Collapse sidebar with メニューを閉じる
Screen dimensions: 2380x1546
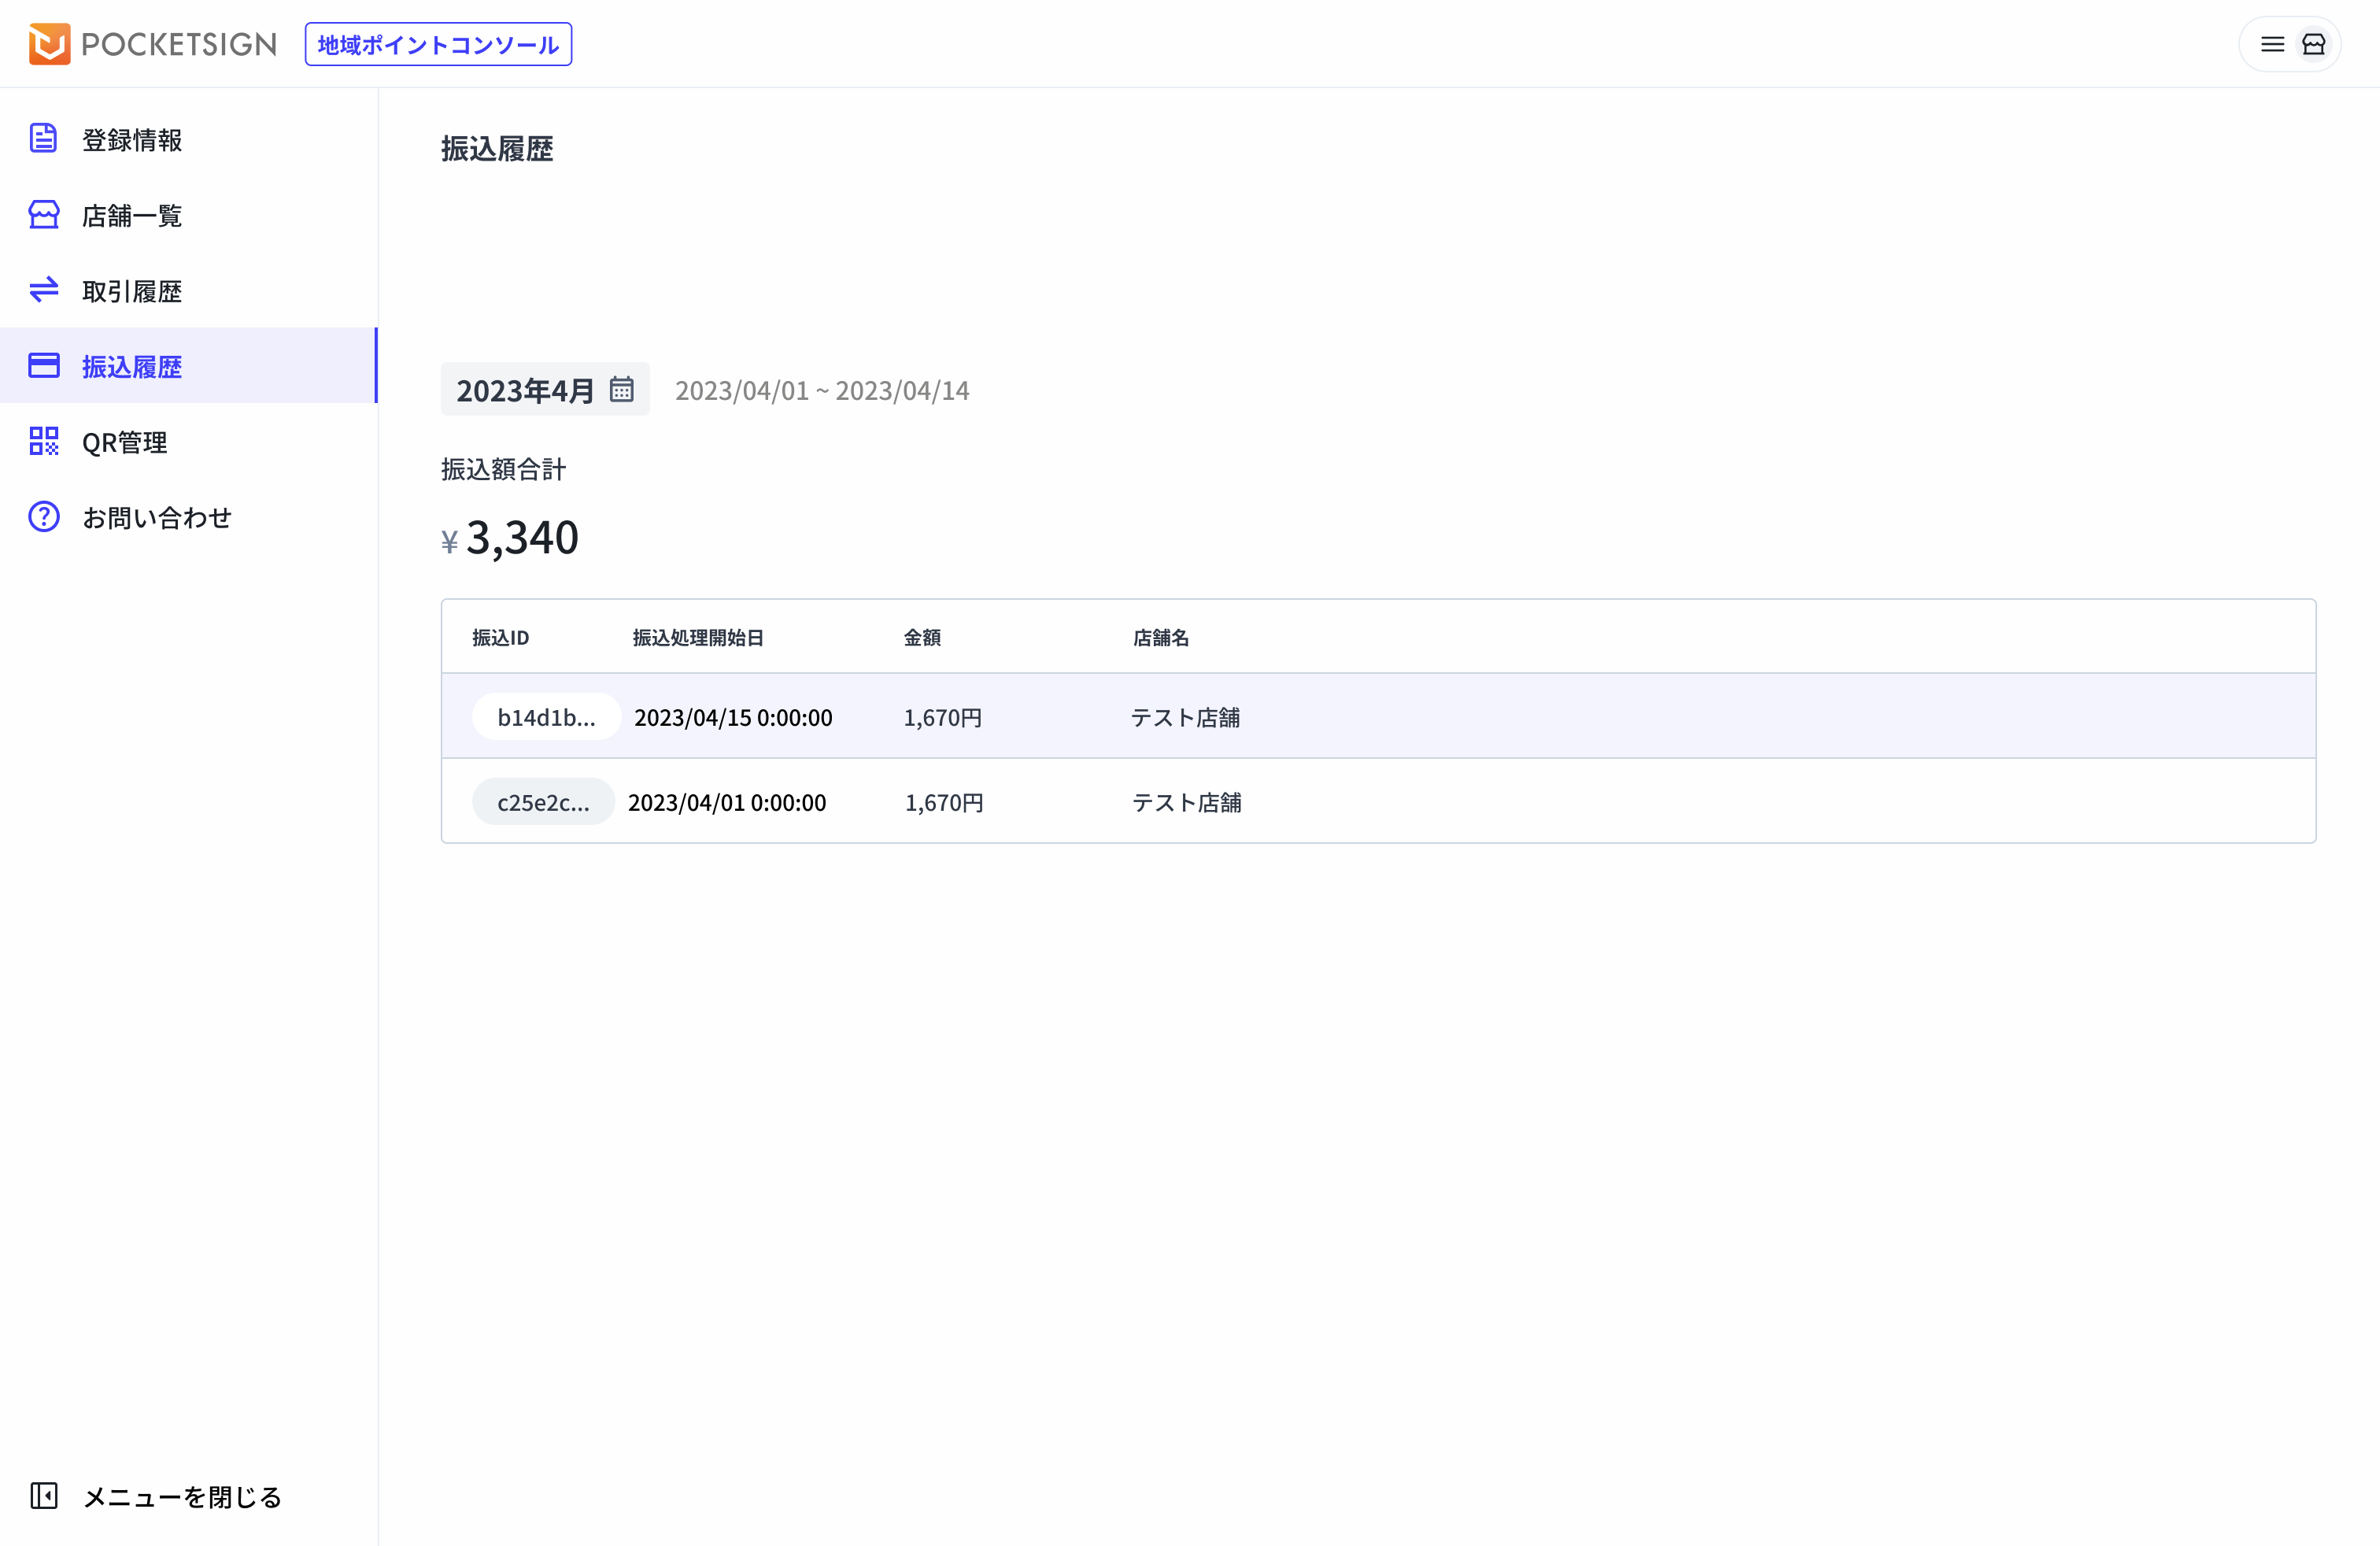pyautogui.click(x=182, y=1497)
